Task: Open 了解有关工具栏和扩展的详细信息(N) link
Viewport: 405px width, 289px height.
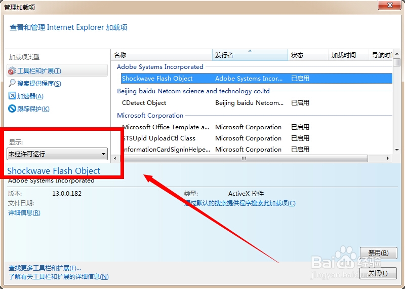Action: tap(59, 277)
